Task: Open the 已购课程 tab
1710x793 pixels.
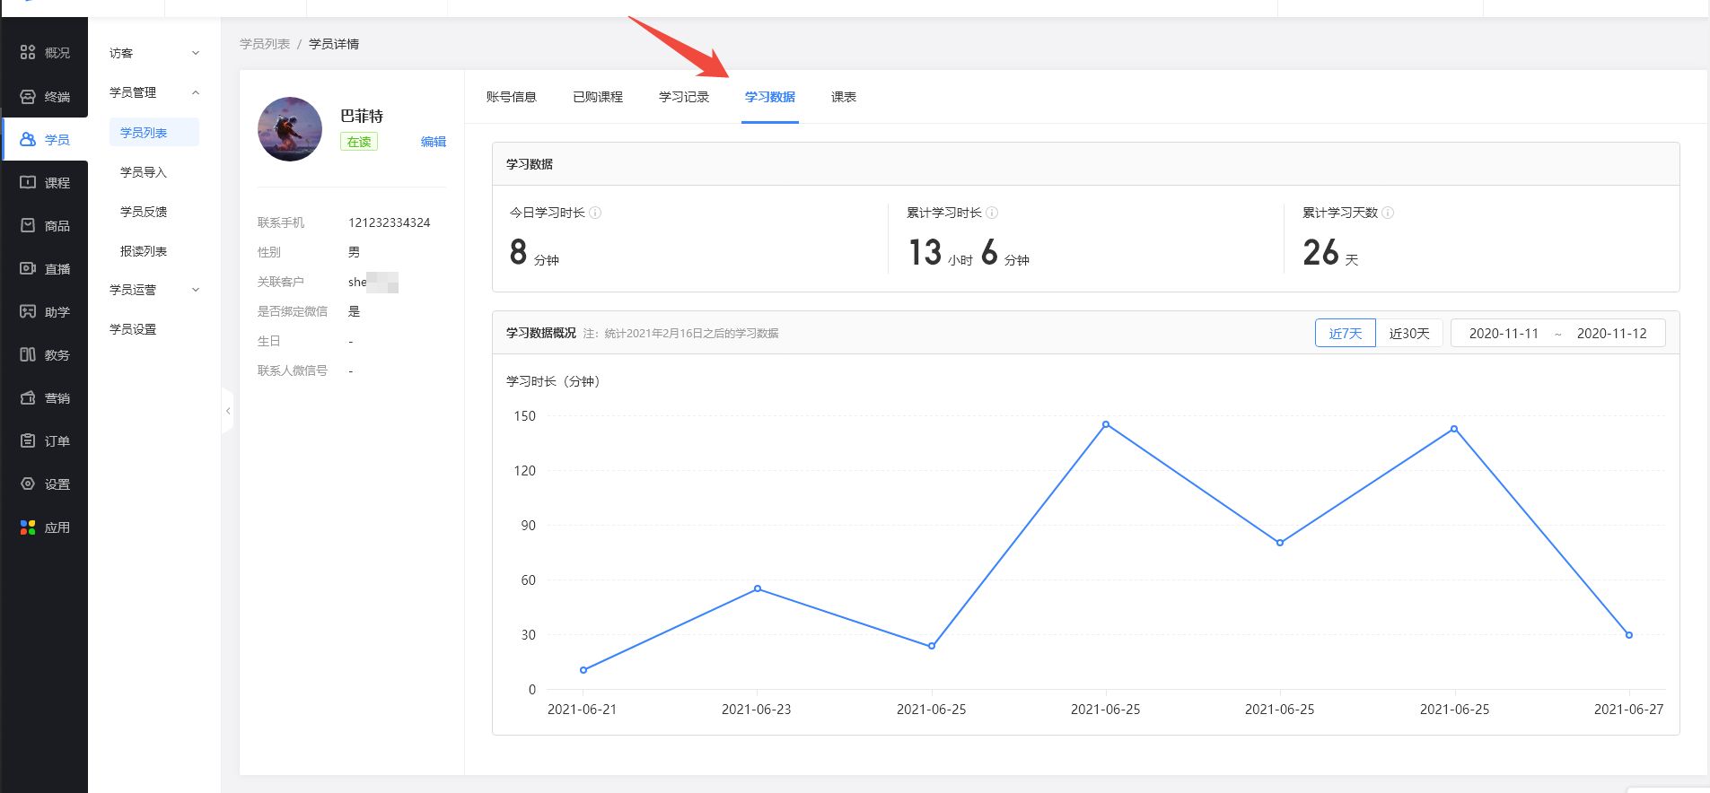Action: coord(597,97)
